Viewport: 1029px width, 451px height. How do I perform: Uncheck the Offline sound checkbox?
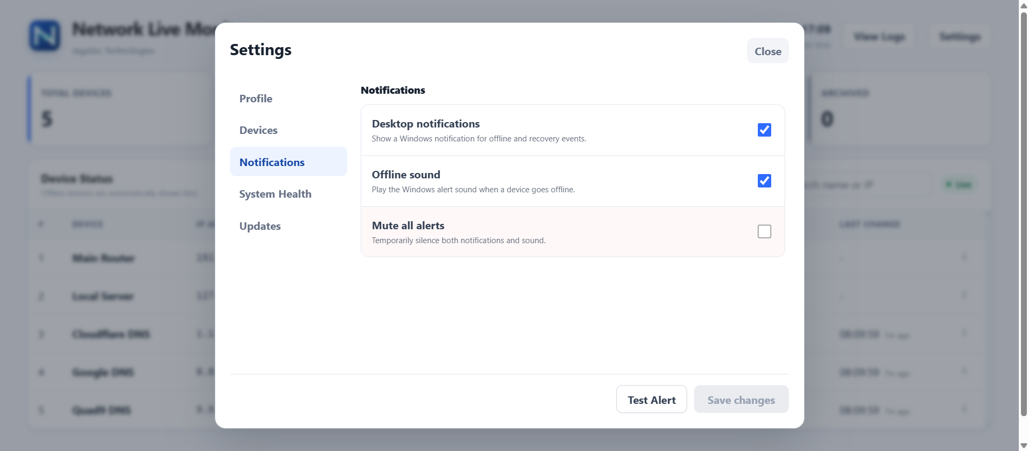(764, 181)
